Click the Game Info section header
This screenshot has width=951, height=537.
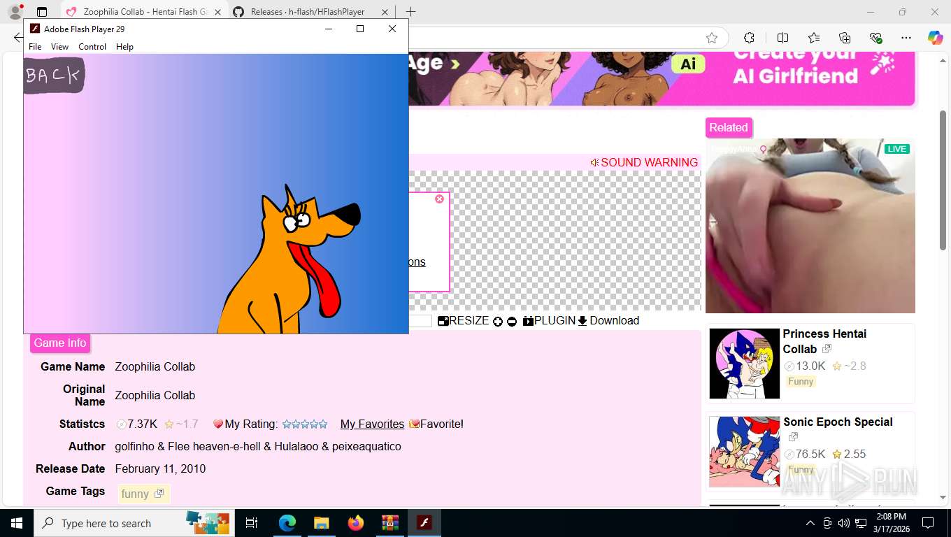pyautogui.click(x=60, y=343)
